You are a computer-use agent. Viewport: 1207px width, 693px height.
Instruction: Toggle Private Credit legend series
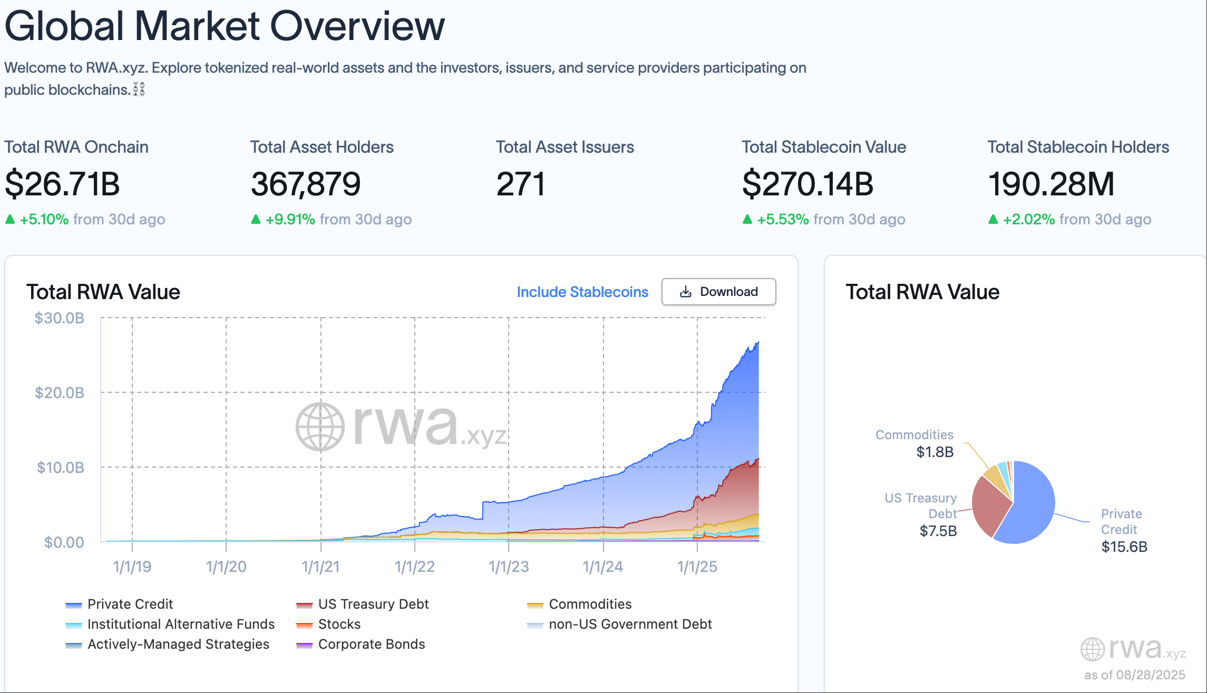tap(130, 604)
